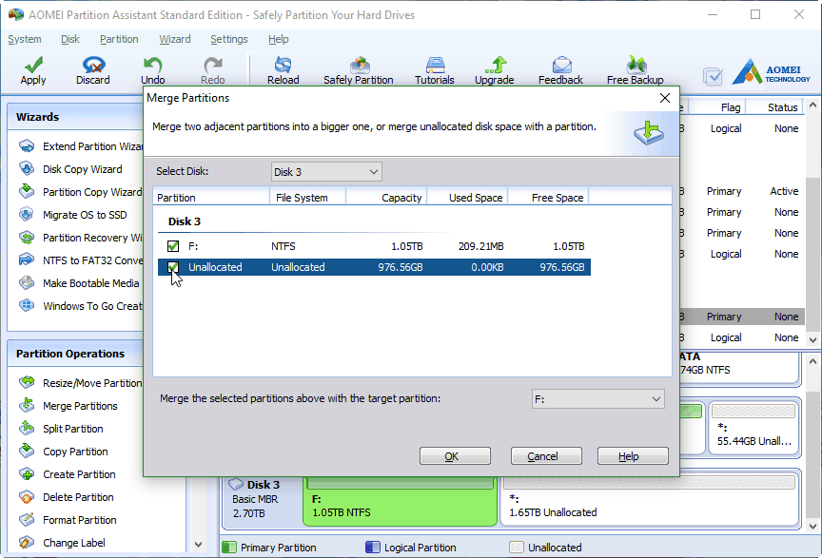Click the Free Backup icon
Image resolution: width=822 pixels, height=558 pixels.
[x=636, y=65]
